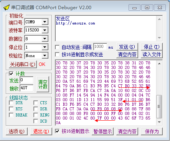Open the parity dropdown showing None
The width and height of the screenshot is (170, 141).
pos(45,56)
